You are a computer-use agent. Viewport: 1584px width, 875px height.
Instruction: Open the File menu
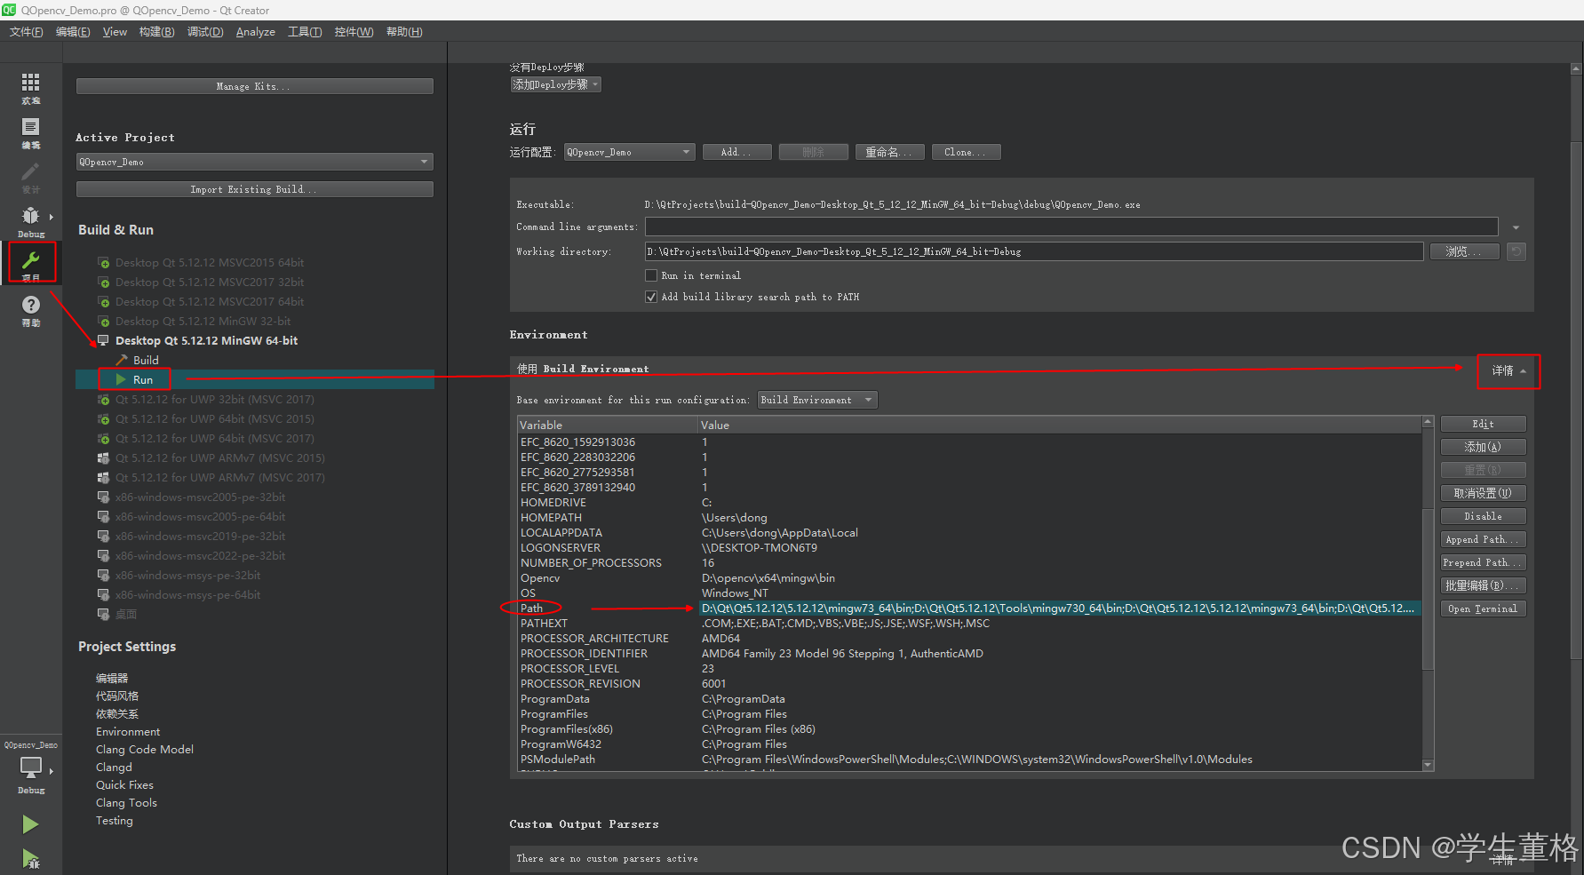[26, 32]
